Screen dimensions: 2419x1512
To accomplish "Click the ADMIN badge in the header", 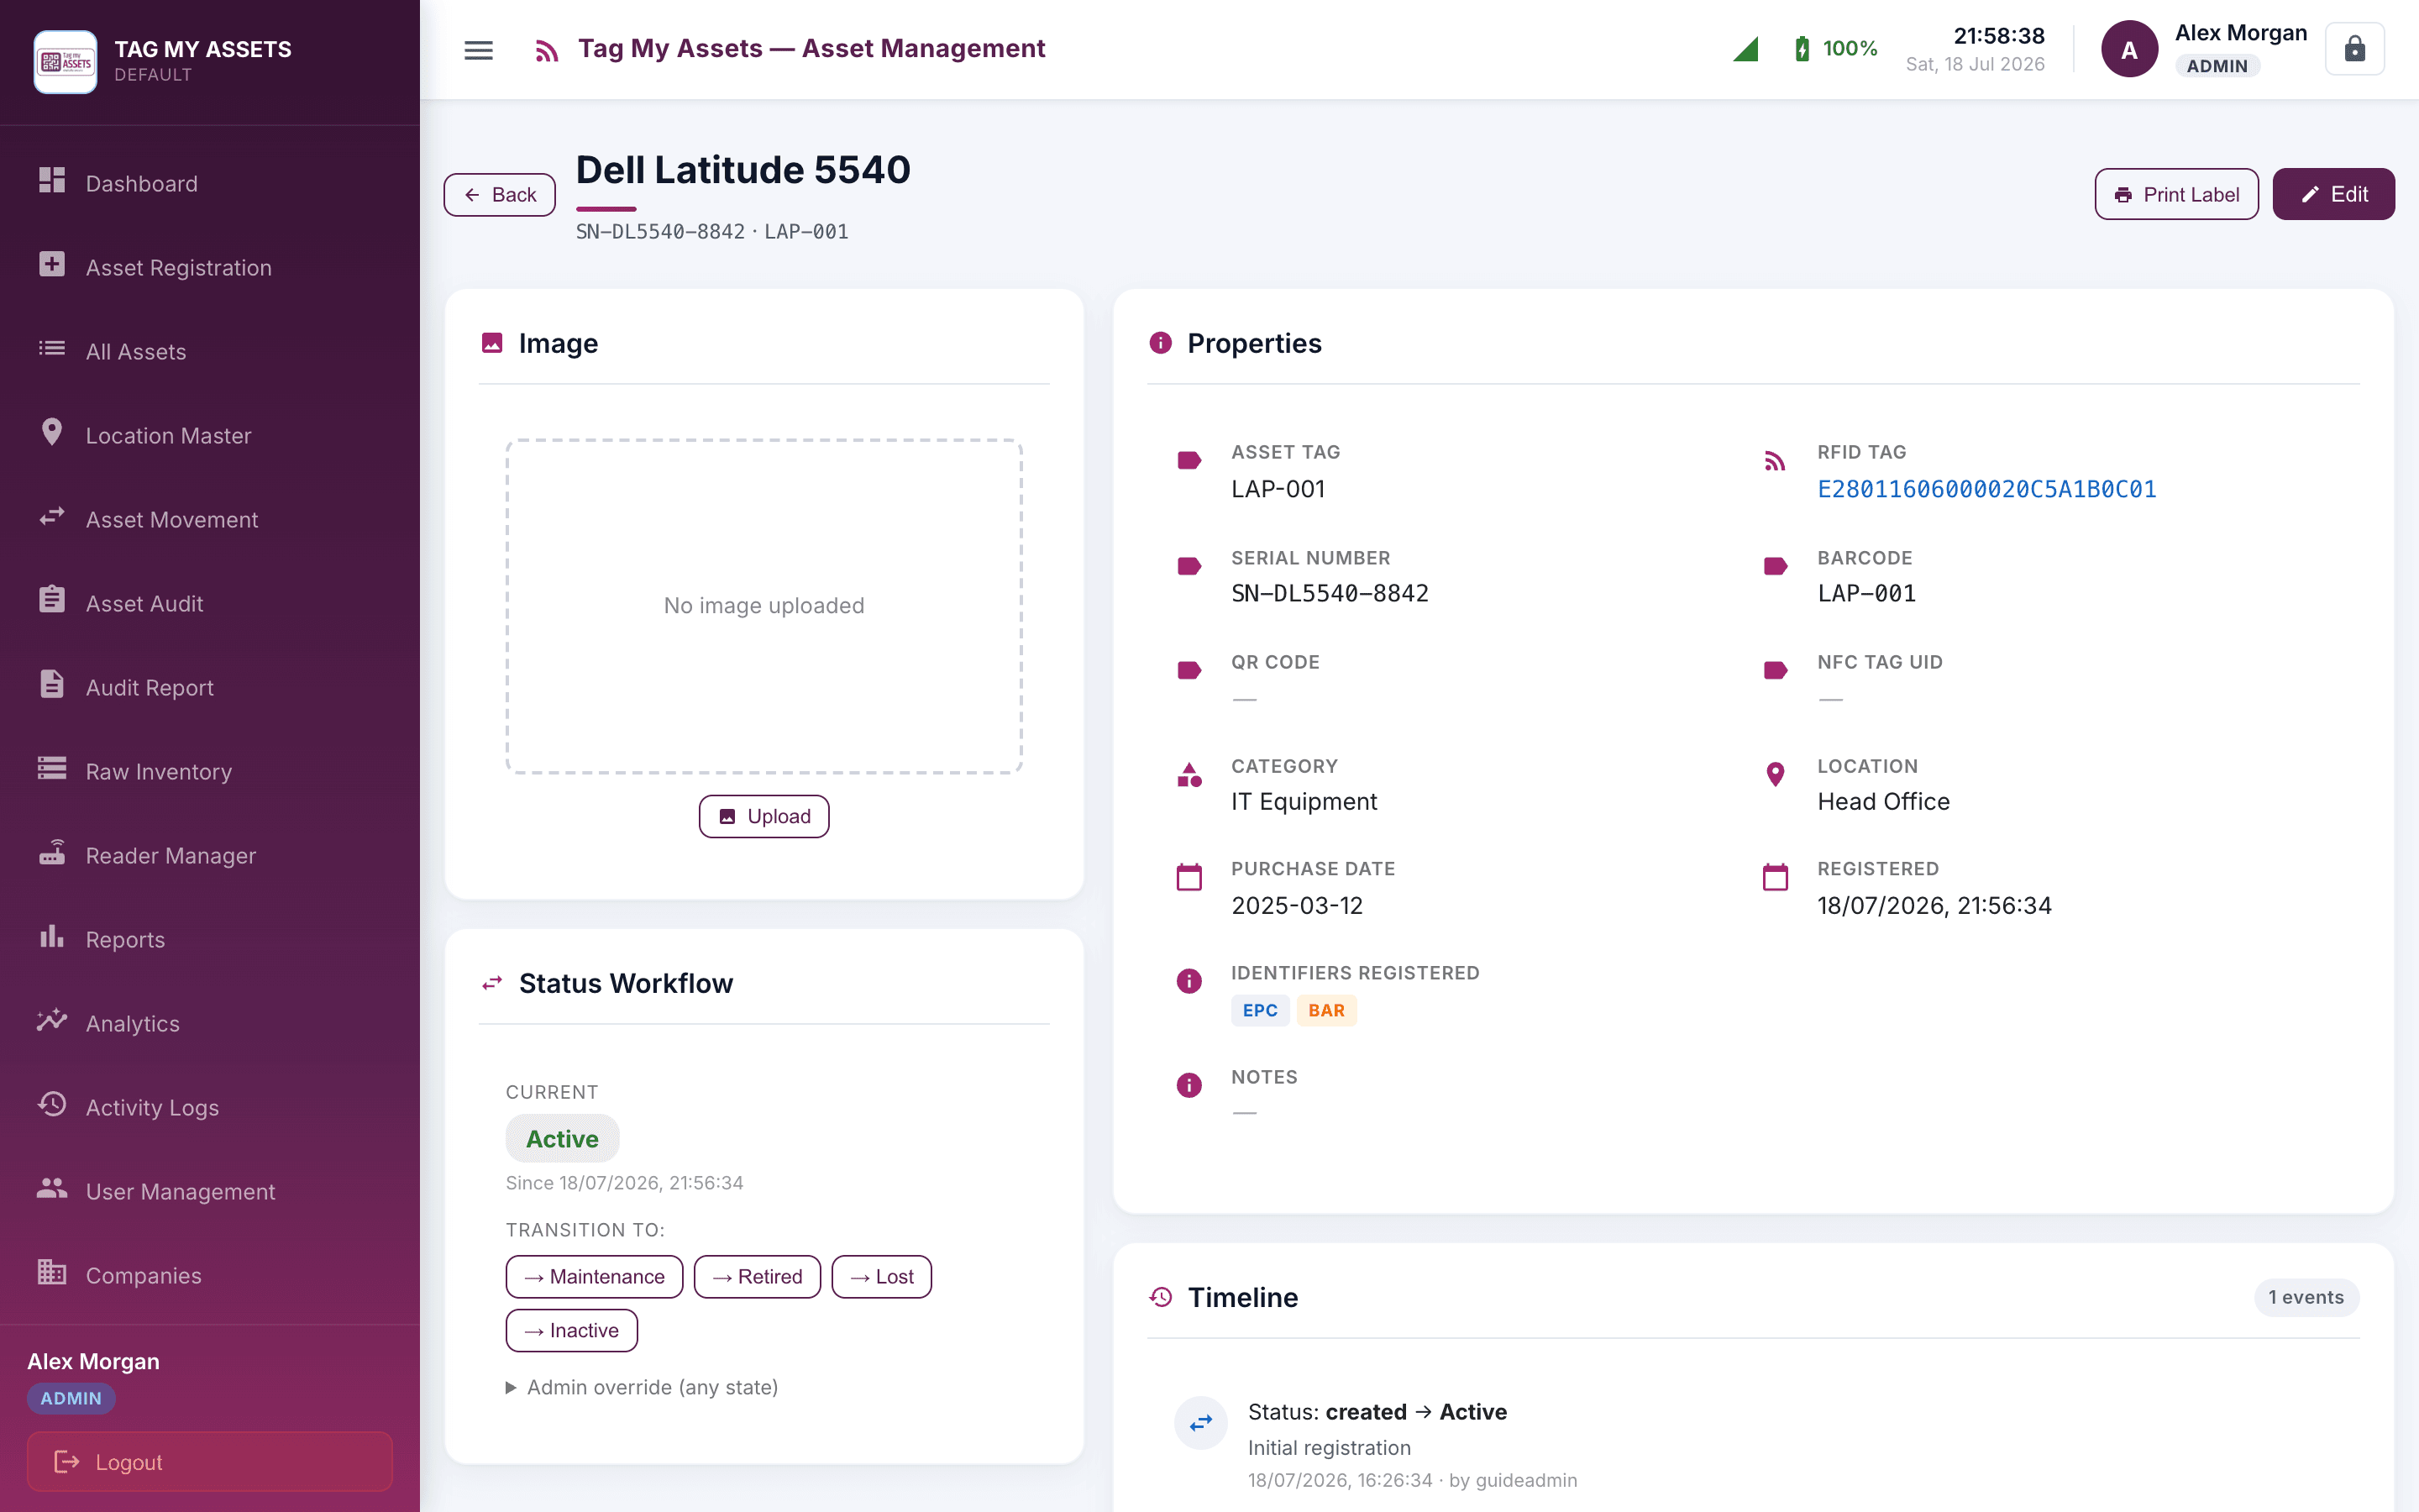I will point(2217,66).
